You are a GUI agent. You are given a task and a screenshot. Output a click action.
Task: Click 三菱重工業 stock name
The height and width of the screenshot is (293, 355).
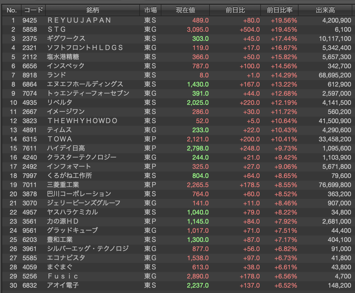[63, 185]
